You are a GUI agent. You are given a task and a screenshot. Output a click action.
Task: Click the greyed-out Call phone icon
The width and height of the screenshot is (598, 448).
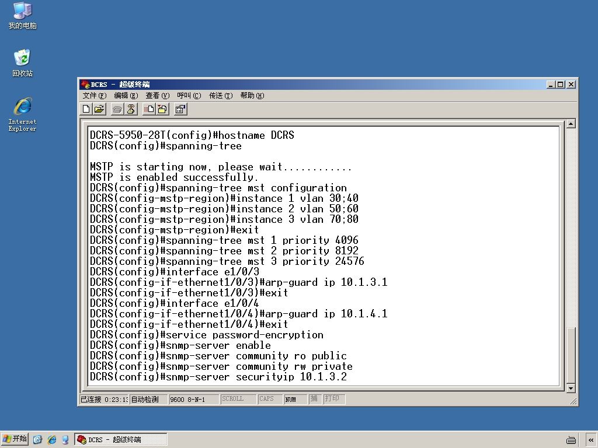[x=117, y=109]
